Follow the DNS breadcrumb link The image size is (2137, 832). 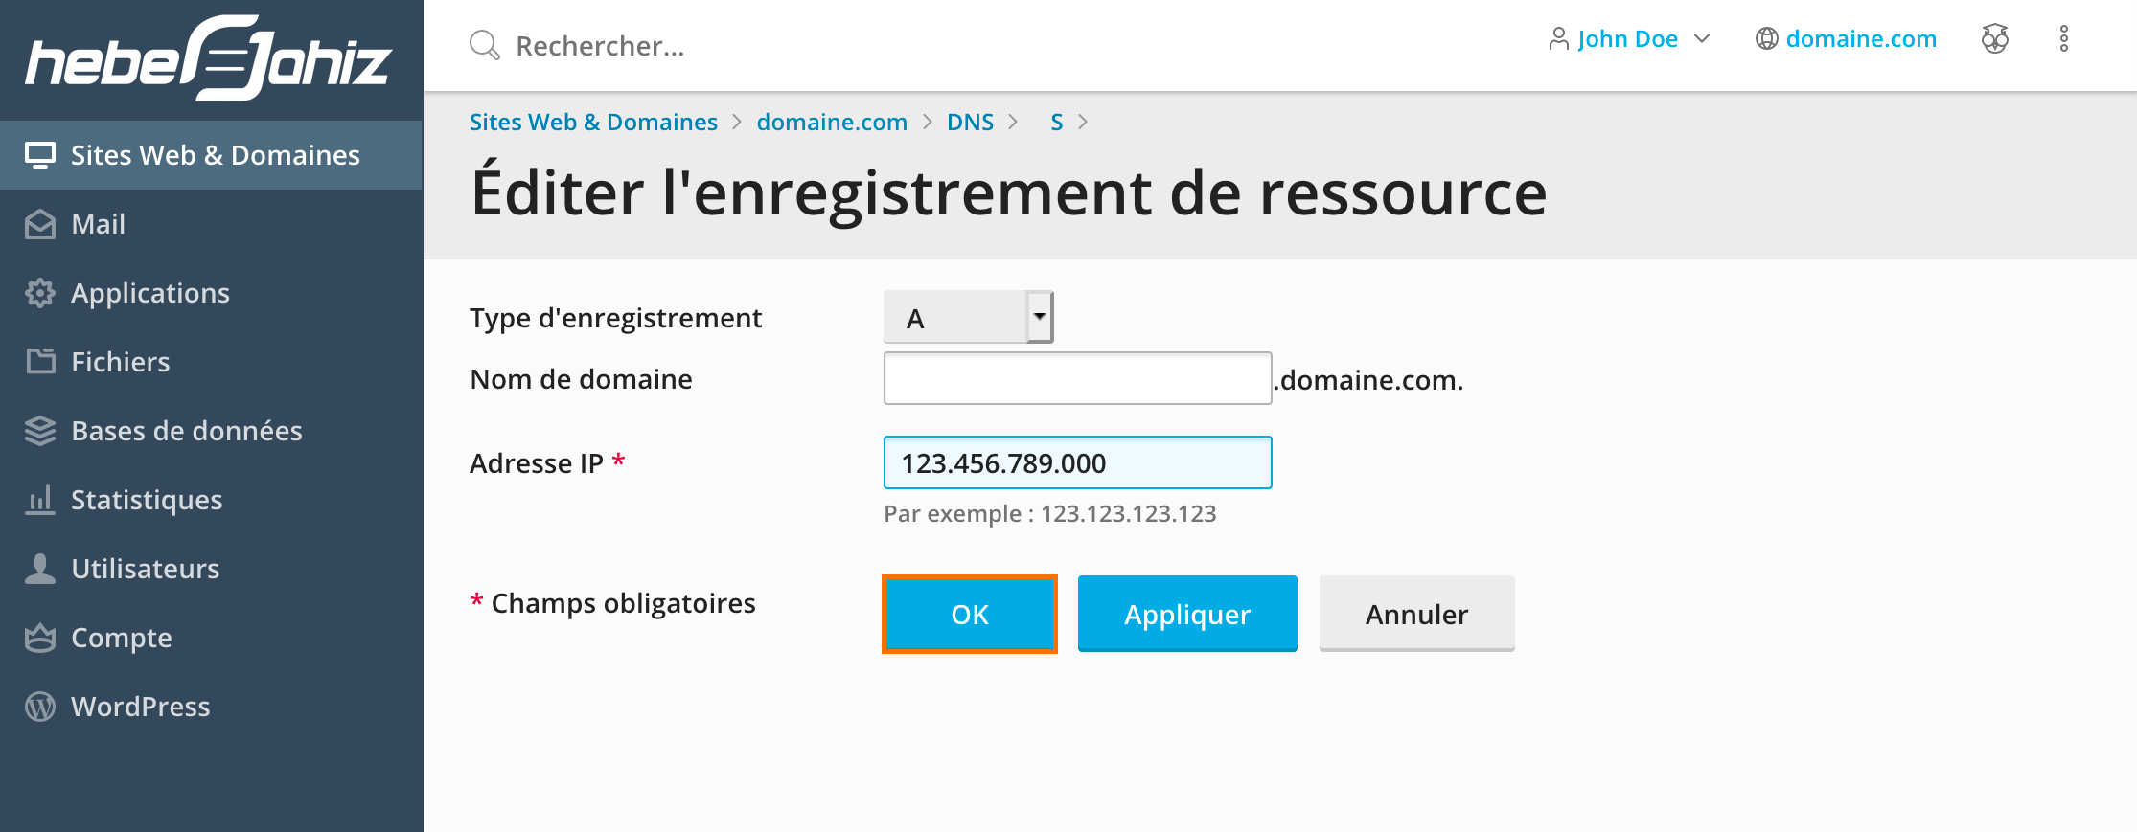[x=970, y=123]
